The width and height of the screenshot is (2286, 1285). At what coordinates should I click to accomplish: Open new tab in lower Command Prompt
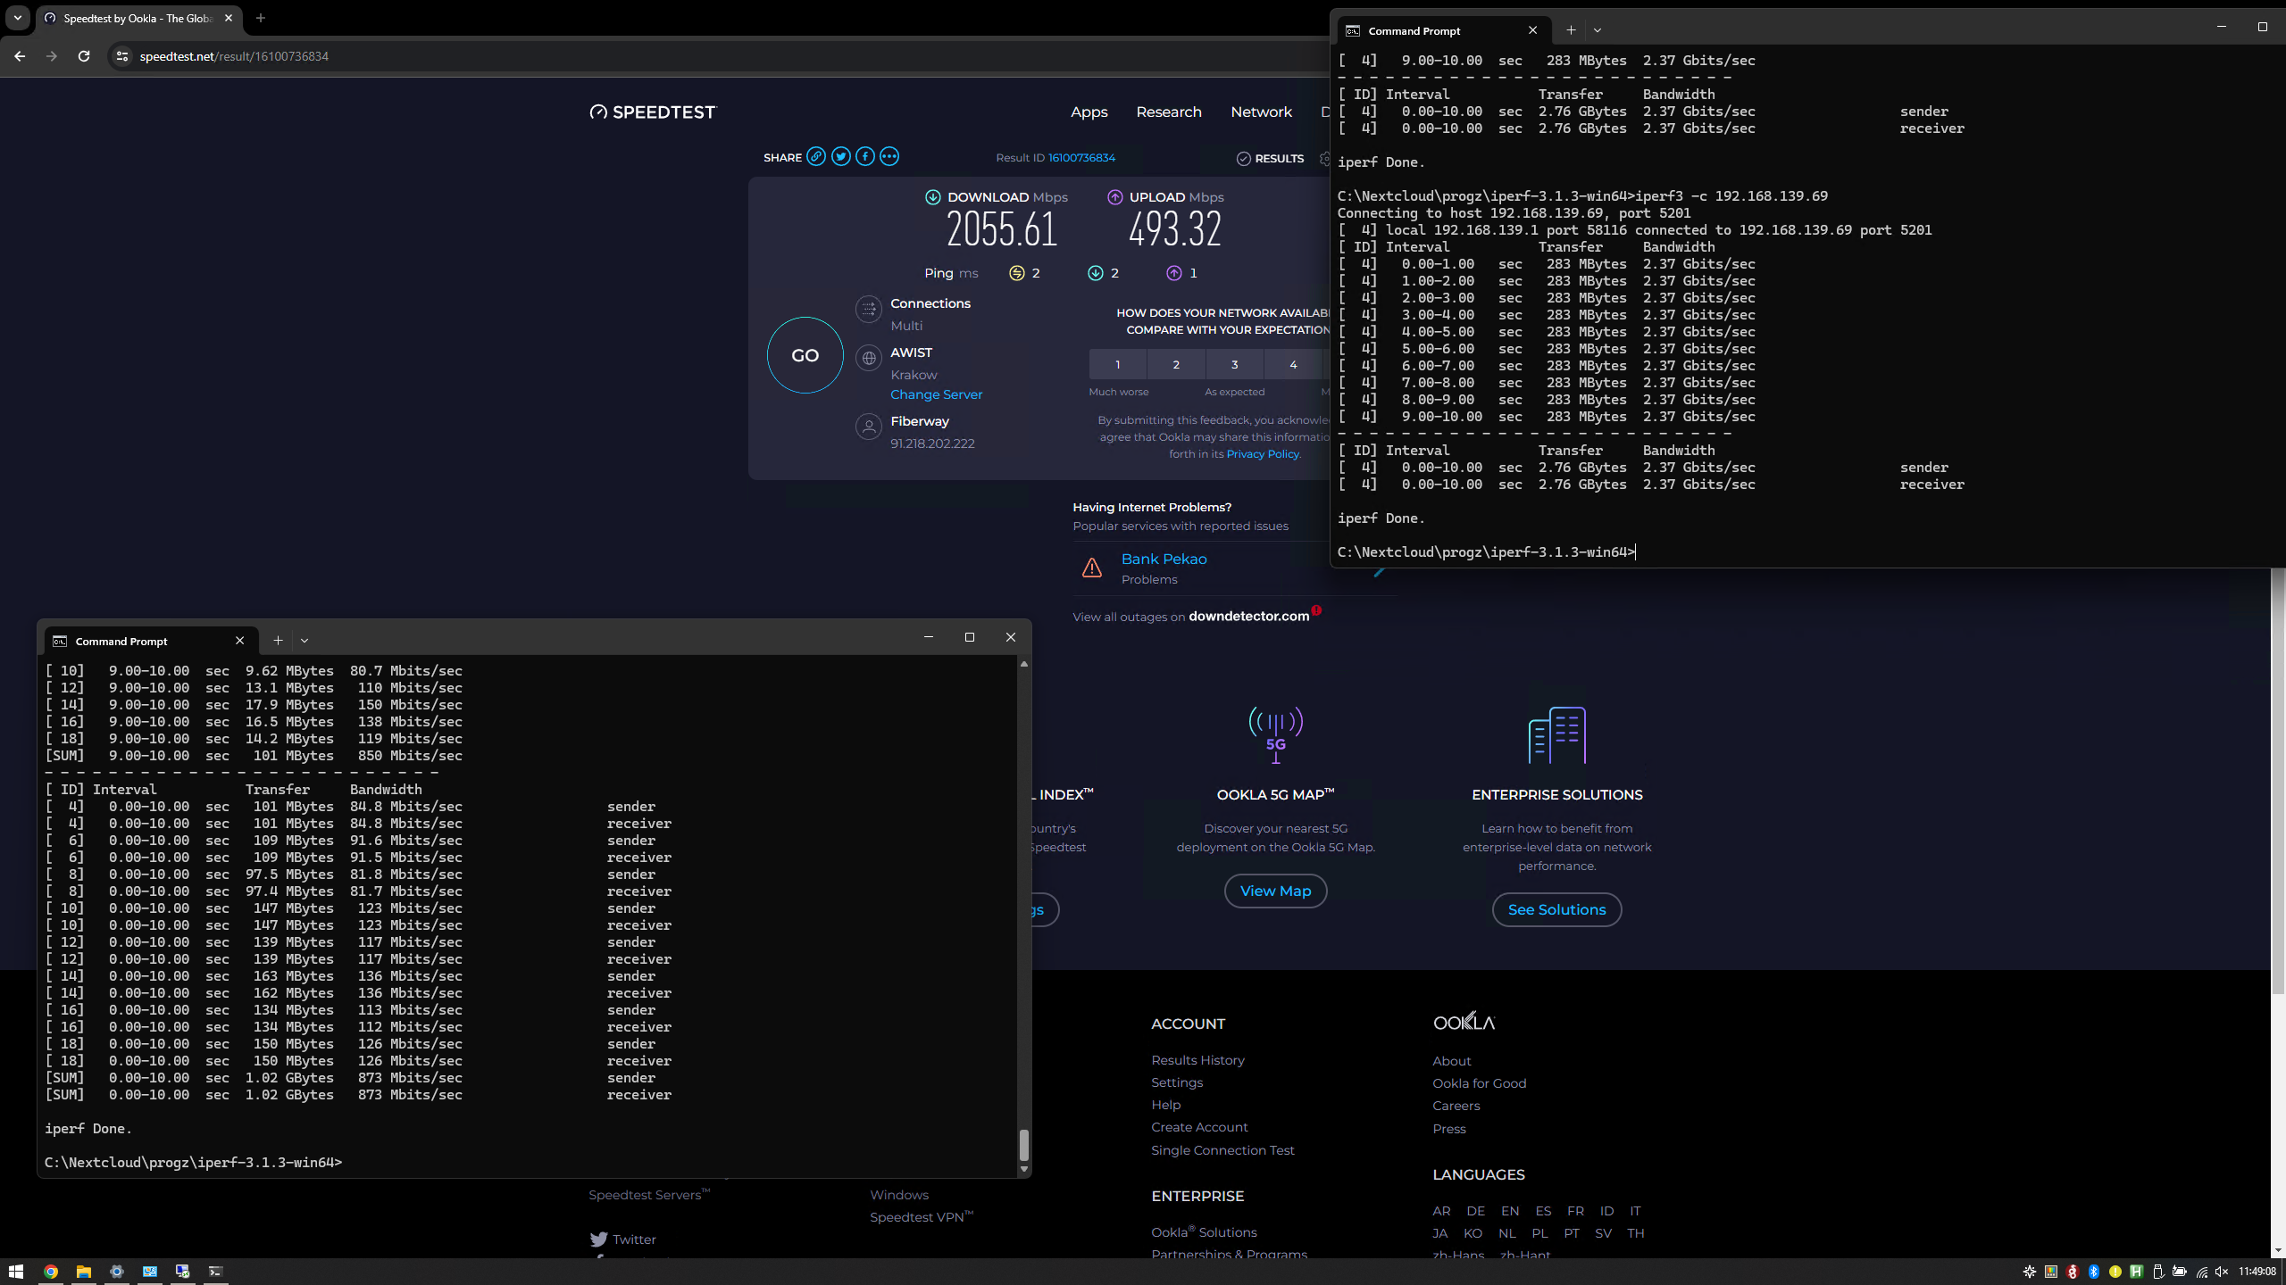pos(278,640)
